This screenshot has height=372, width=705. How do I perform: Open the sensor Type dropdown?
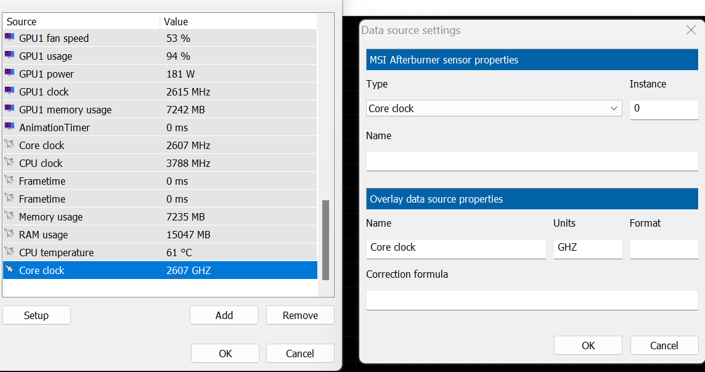coord(494,108)
